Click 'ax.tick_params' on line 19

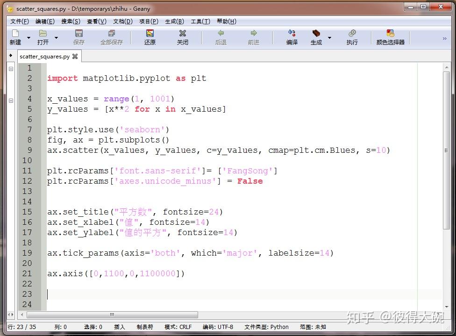click(x=83, y=253)
